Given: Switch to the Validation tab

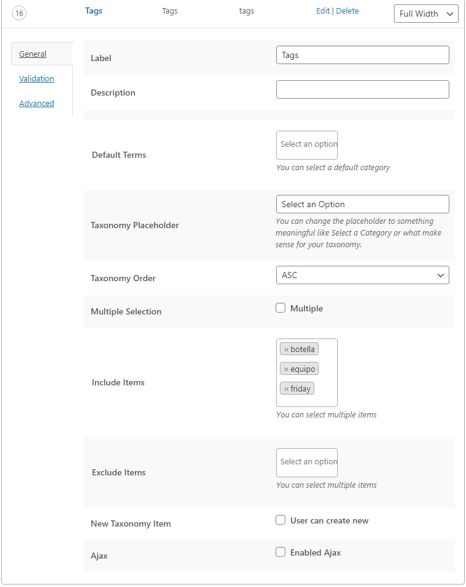Looking at the screenshot, I should click(37, 79).
